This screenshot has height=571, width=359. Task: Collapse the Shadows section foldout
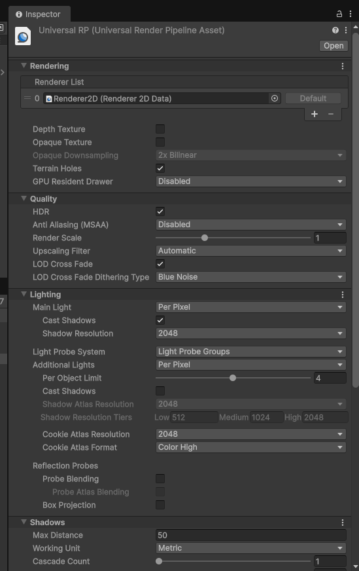[24, 522]
